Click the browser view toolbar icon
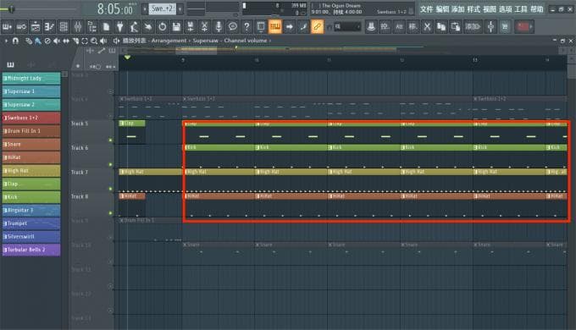This screenshot has width=576, height=330. [x=91, y=26]
